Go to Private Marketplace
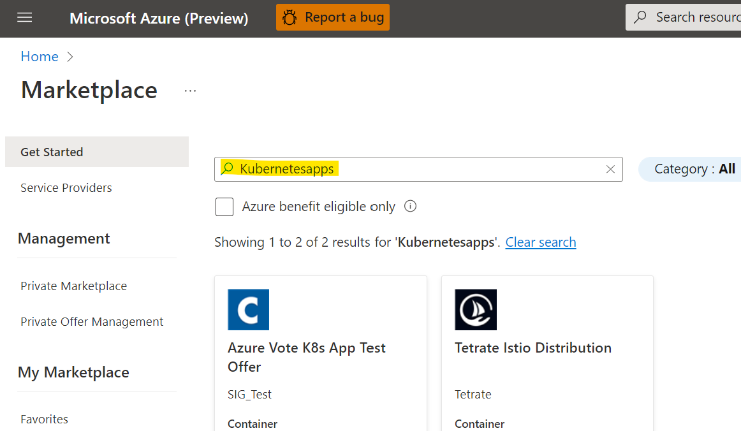Screen dimensions: 741x431 (74, 286)
